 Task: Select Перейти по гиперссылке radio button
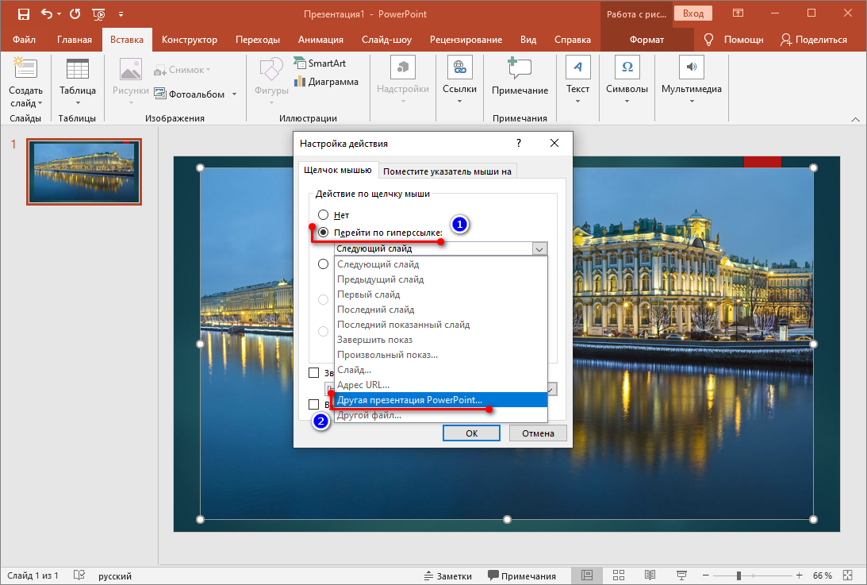323,233
